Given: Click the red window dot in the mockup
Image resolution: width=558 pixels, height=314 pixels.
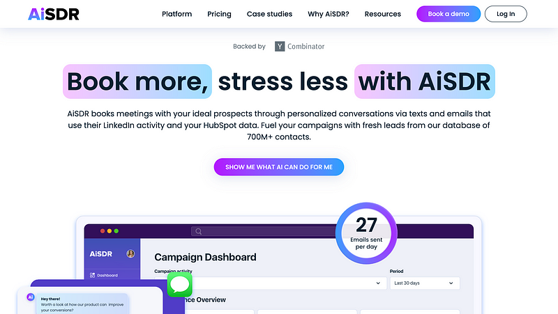Looking at the screenshot, I should (x=103, y=231).
